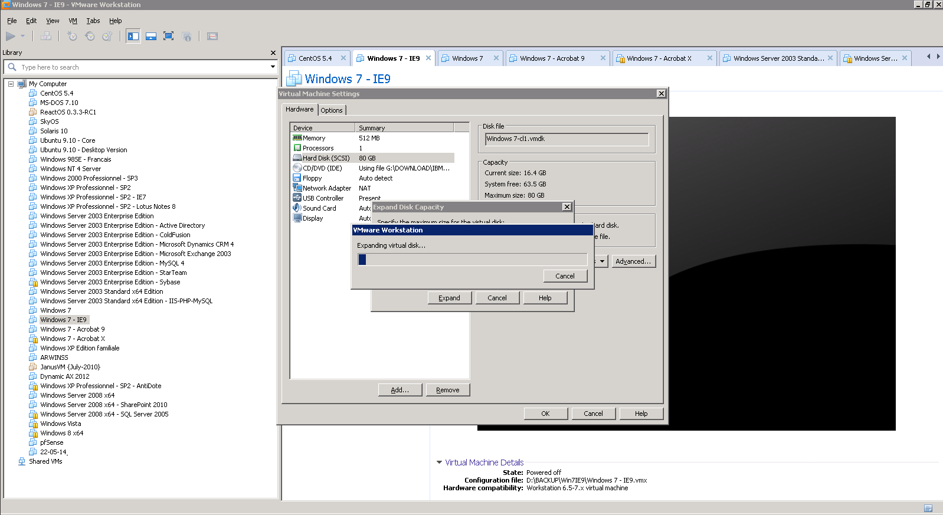Click the magnifier icon in library search
943x515 pixels.
click(12, 67)
